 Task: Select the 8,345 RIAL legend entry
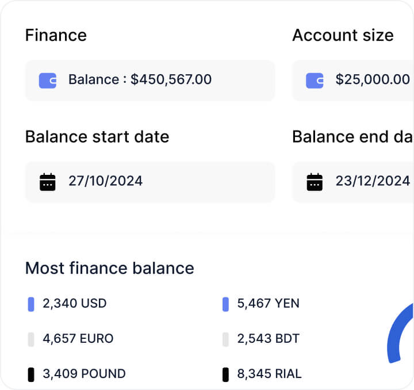point(262,374)
